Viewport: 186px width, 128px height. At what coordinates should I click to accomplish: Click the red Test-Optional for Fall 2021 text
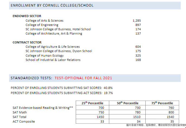83,78
